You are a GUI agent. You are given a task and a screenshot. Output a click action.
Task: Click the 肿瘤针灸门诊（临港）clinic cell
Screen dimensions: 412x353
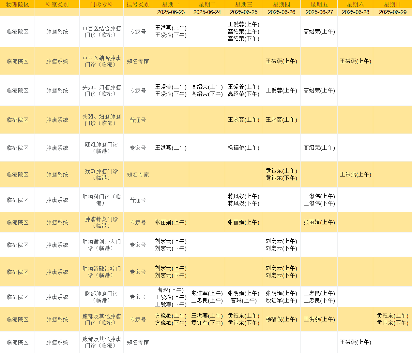pyautogui.click(x=101, y=222)
